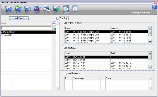Click the logins log scrollbar thumb

[x=150, y=33]
